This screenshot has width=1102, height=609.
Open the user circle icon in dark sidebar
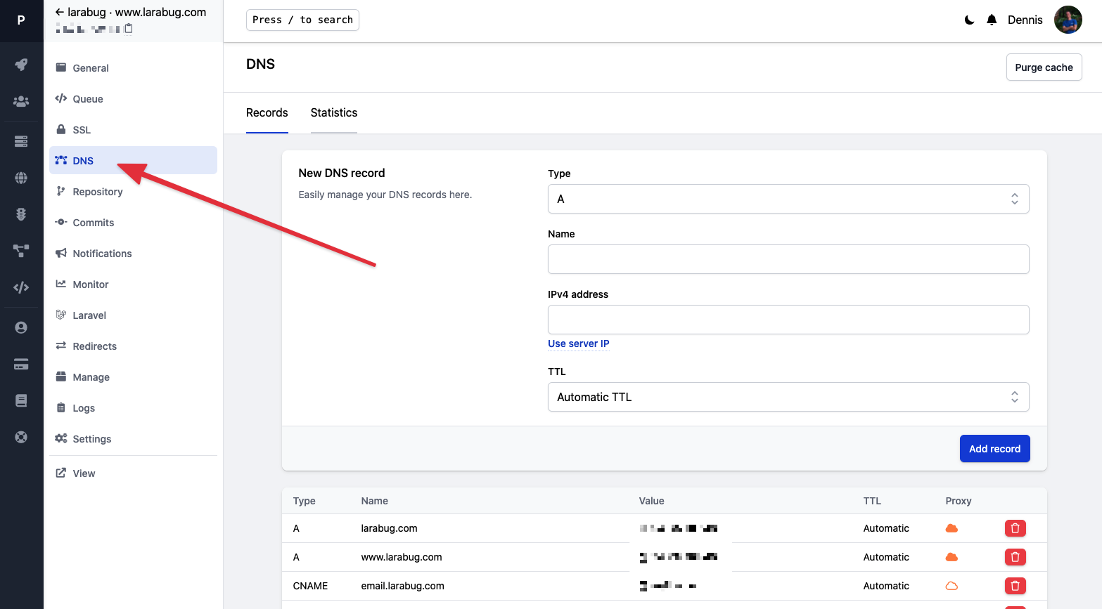coord(21,327)
